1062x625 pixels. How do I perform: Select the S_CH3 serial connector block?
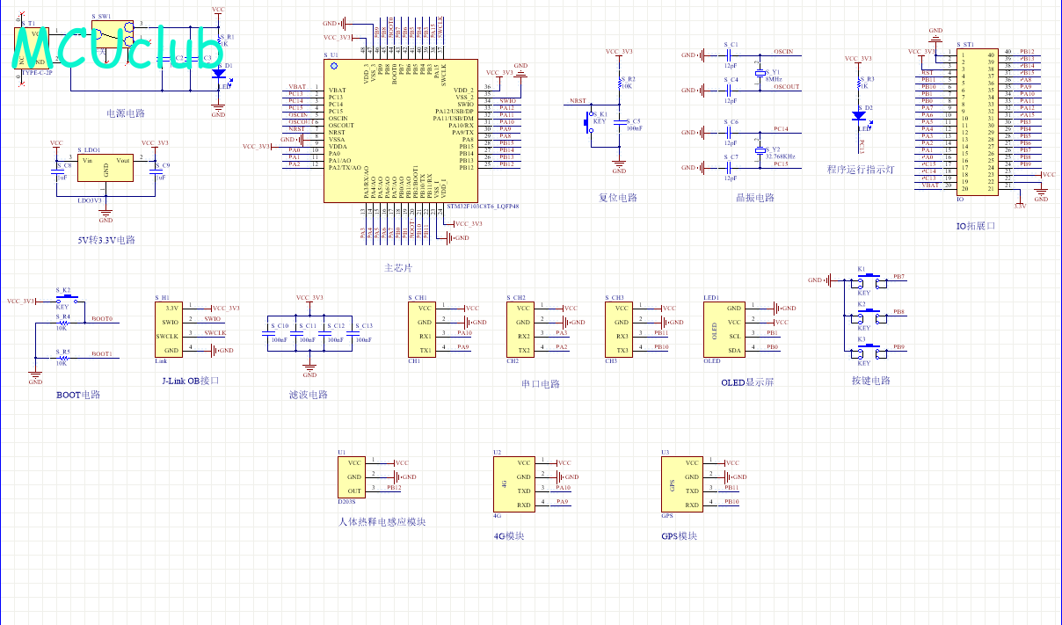coord(620,330)
